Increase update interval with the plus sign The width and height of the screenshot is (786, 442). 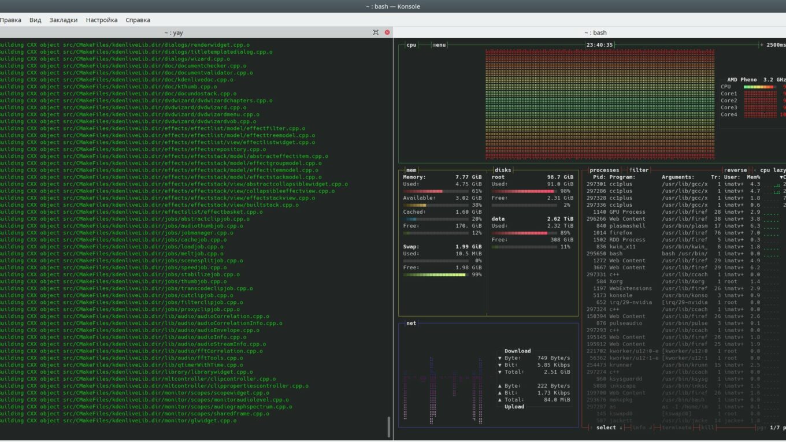click(762, 45)
